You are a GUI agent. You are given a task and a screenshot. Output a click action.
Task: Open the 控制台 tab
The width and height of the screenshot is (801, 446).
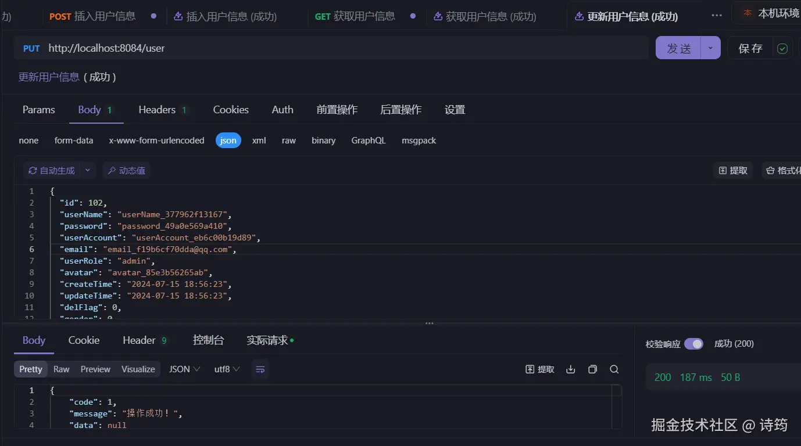pyautogui.click(x=208, y=340)
